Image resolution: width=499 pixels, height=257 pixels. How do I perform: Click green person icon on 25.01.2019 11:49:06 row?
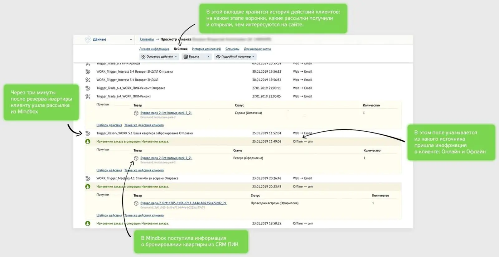(88, 142)
